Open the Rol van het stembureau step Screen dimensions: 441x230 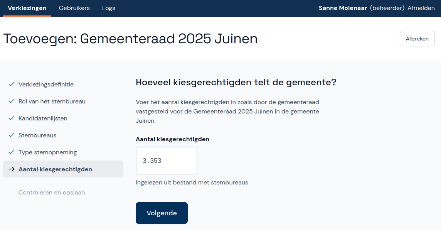pos(52,101)
